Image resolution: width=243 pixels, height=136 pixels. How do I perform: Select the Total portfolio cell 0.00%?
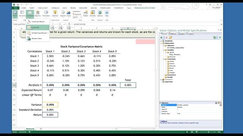(x=128, y=85)
